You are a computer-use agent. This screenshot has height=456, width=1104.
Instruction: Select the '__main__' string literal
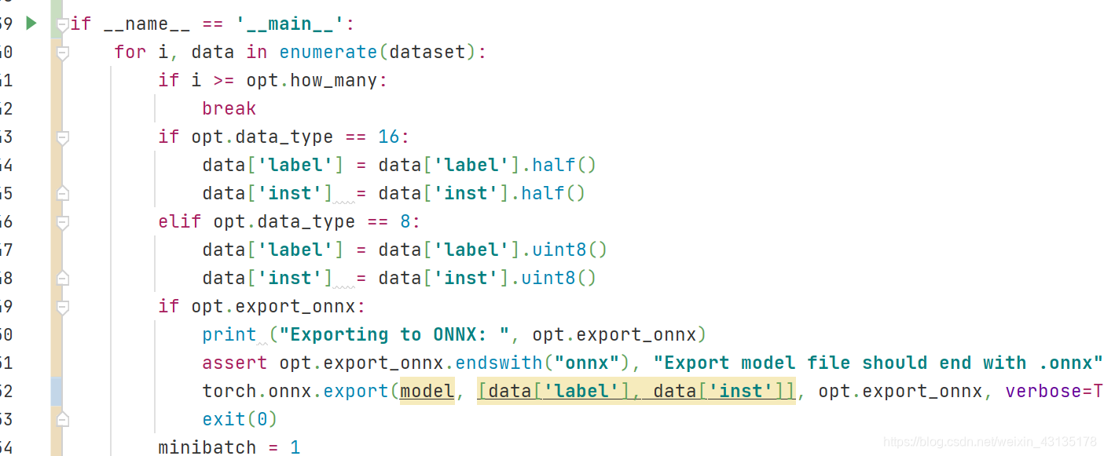click(291, 24)
